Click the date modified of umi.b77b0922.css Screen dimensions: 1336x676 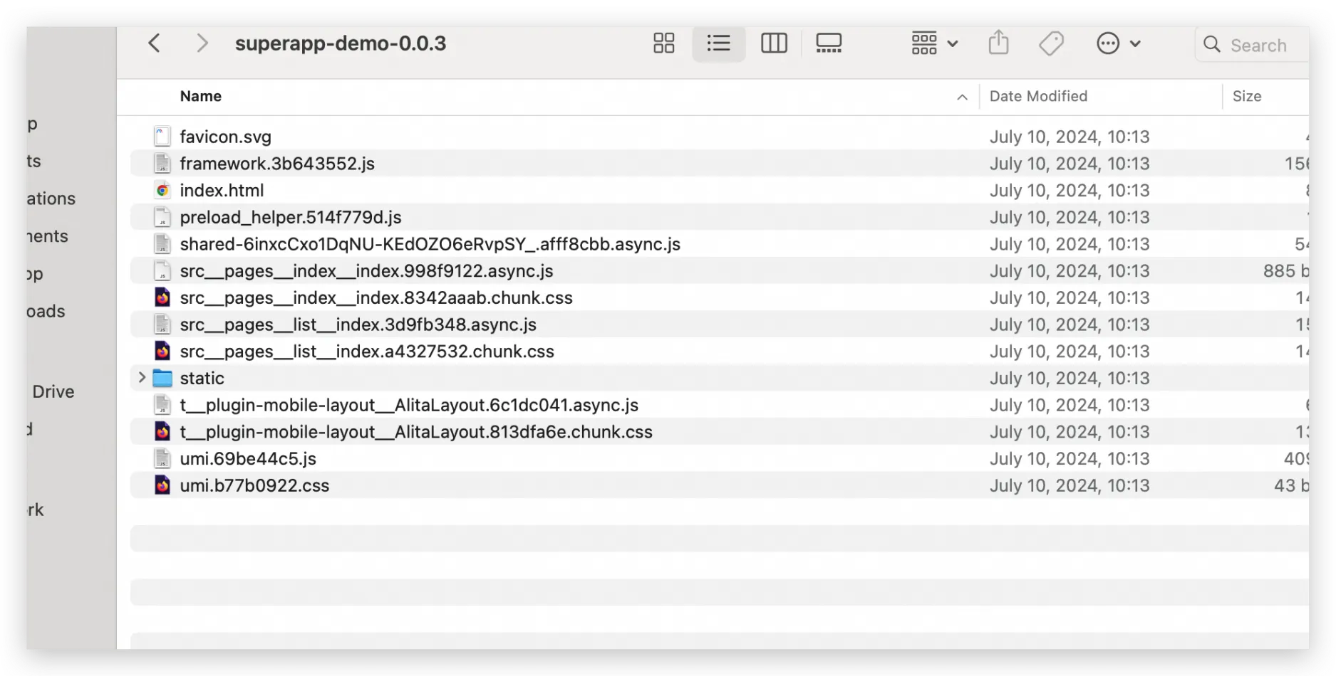(1070, 485)
